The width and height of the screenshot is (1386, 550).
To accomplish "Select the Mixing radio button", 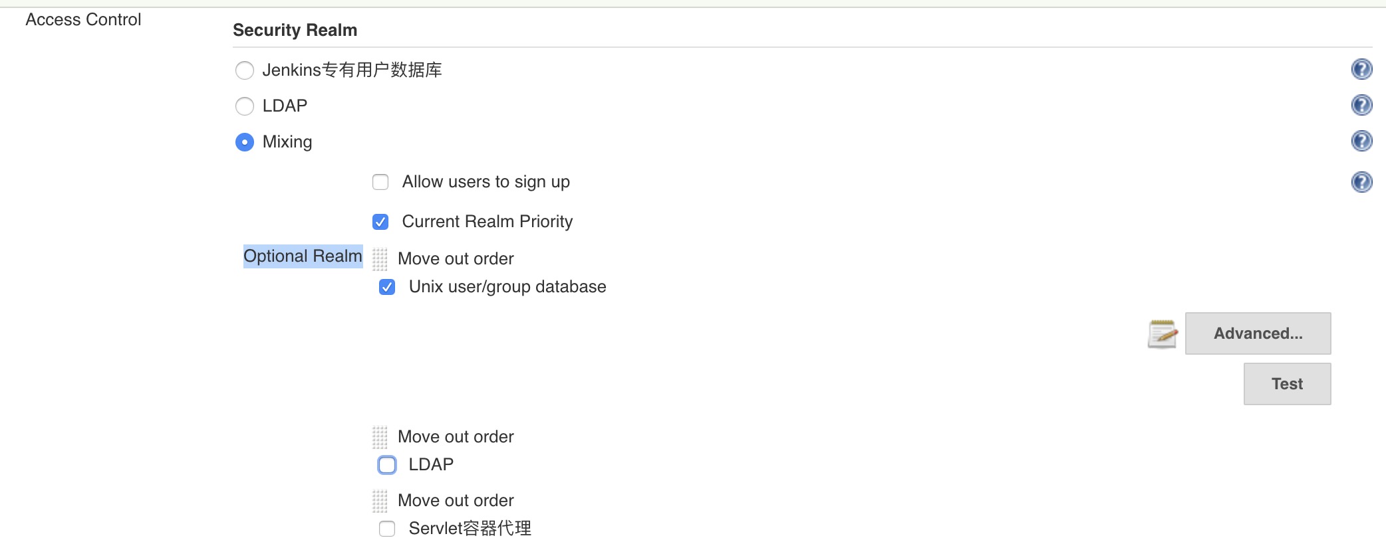I will 245,142.
